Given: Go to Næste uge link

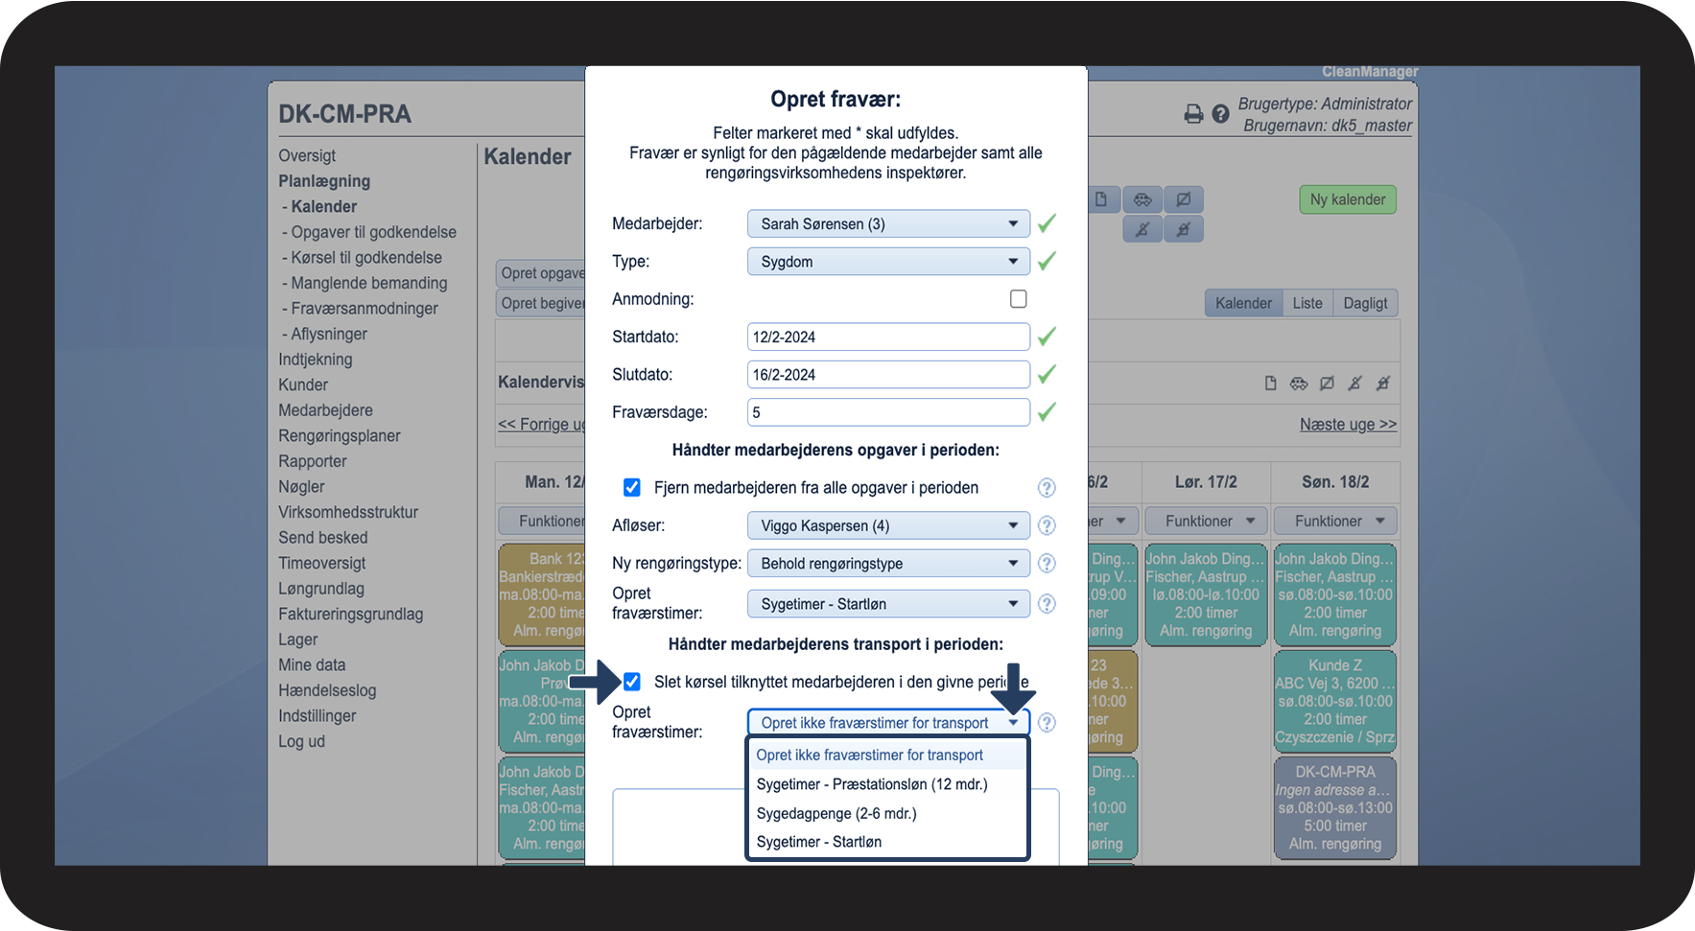Looking at the screenshot, I should pos(1348,424).
